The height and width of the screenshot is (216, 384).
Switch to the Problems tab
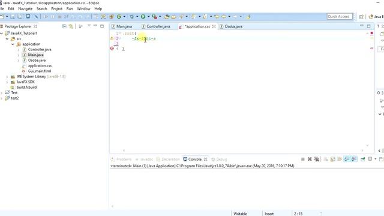point(121,159)
